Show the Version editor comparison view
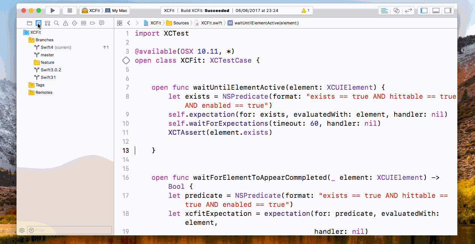Image resolution: width=475 pixels, height=244 pixels. 409,11
